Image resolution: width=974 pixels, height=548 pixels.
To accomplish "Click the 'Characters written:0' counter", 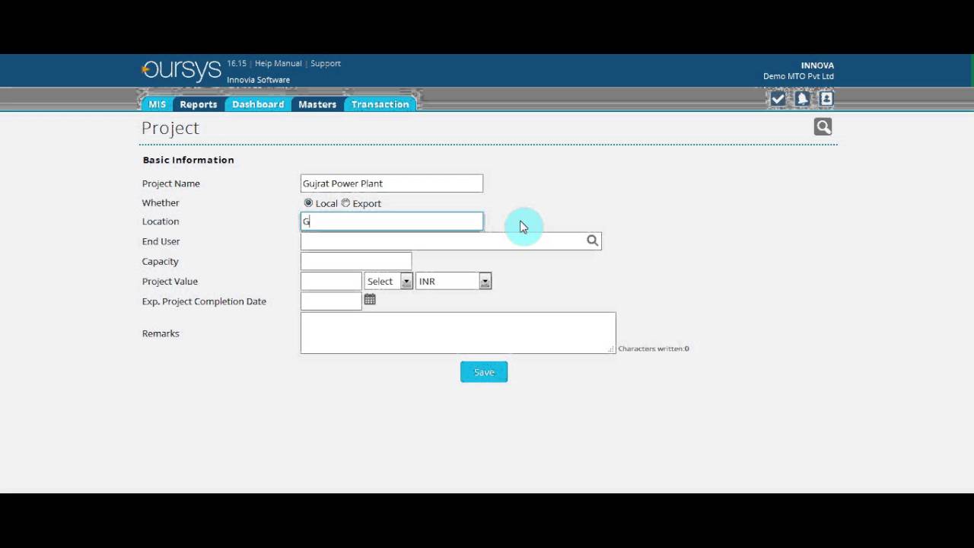I will pyautogui.click(x=654, y=349).
